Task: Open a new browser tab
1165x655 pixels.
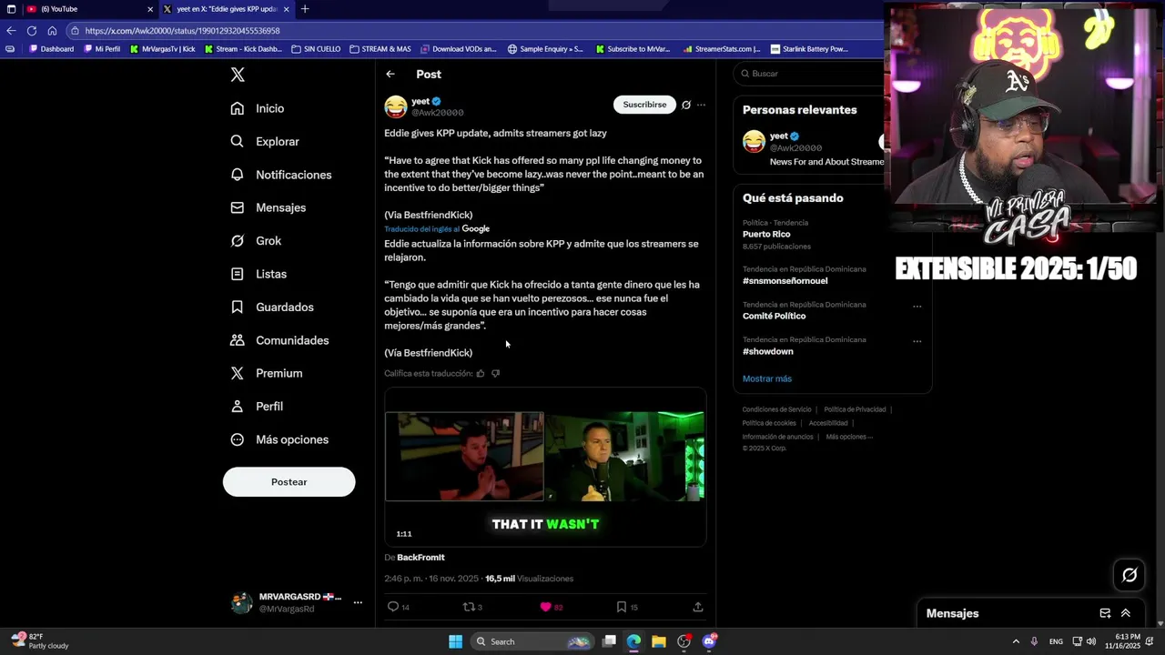Action: pyautogui.click(x=305, y=9)
